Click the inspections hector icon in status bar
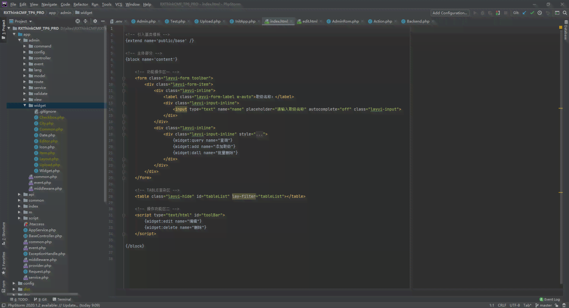The width and height of the screenshot is (569, 308). click(564, 305)
